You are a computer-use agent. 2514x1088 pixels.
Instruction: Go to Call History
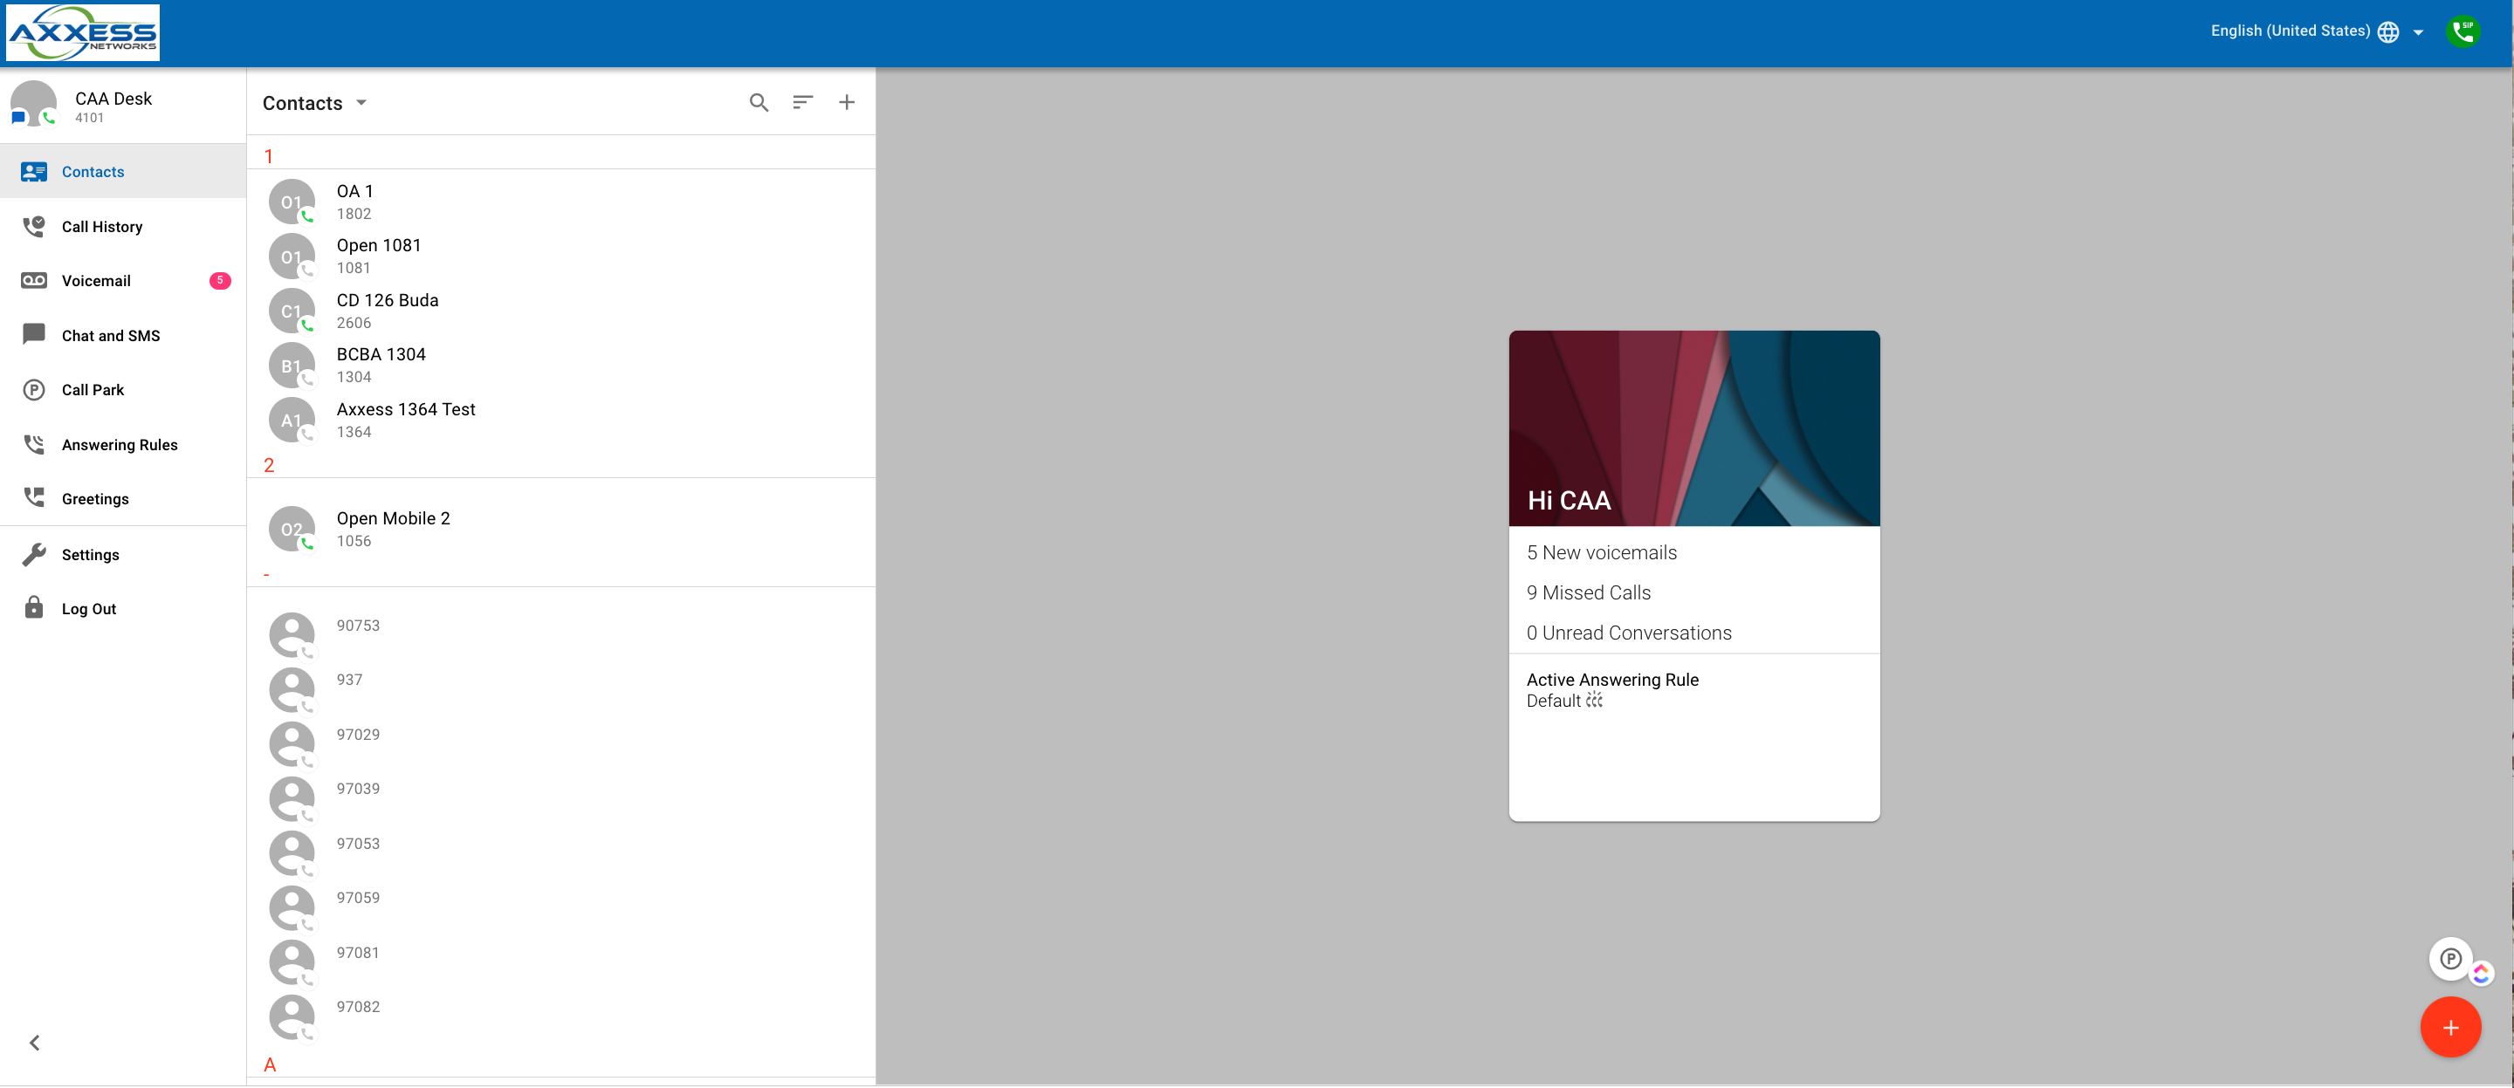101,226
